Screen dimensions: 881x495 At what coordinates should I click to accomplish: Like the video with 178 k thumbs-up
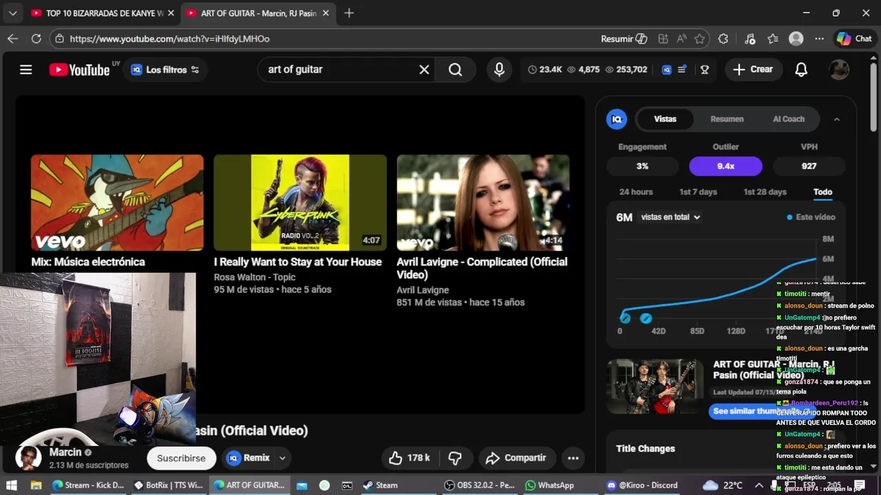pyautogui.click(x=410, y=458)
